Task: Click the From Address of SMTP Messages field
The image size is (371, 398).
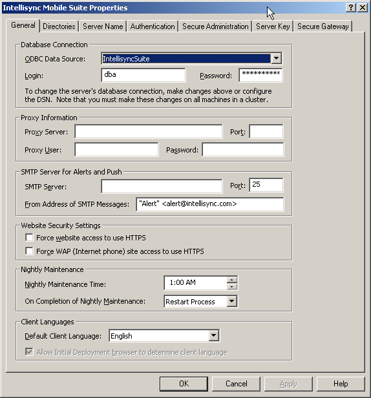Action: click(x=210, y=204)
